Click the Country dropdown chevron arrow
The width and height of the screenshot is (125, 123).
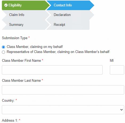(122, 110)
